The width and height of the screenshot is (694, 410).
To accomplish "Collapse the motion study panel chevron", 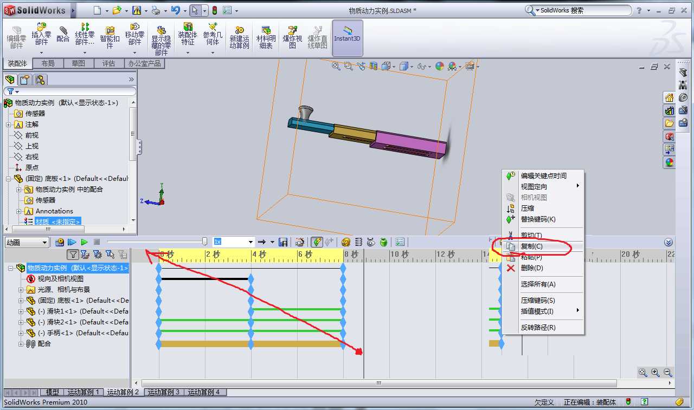I will (669, 242).
